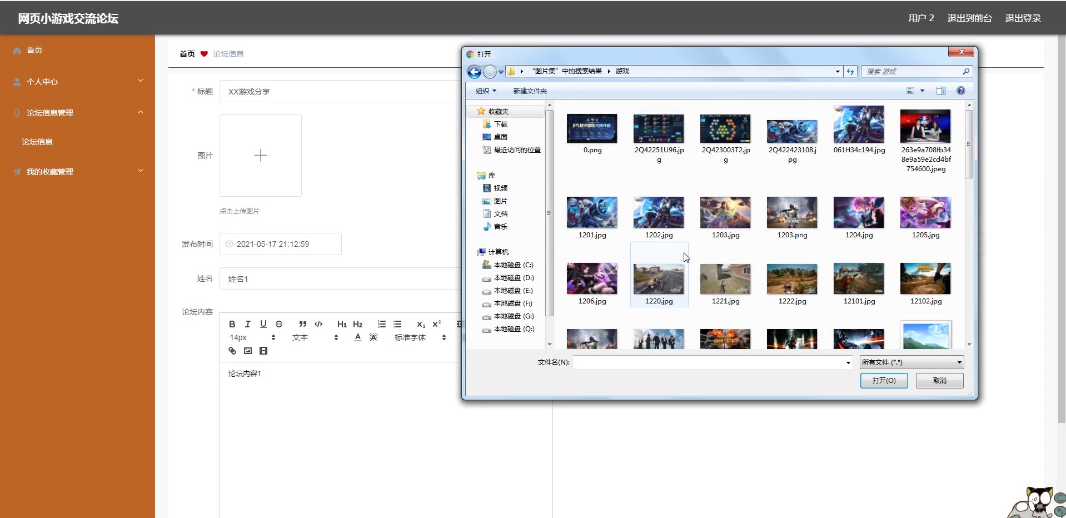Screen dimensions: 1066x518
Task: Select 论坛信息 in the sidebar
Action: [37, 142]
